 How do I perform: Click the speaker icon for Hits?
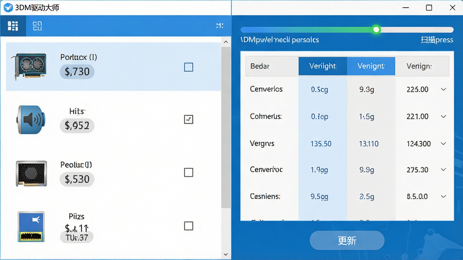[31, 119]
